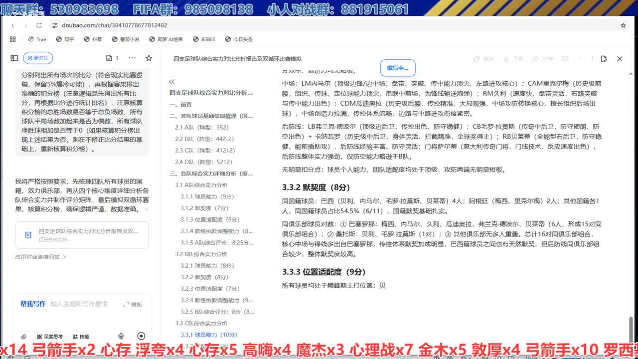The image size is (638, 359).
Task: Open the BiliBili bookmark
Action: (x=202, y=39)
